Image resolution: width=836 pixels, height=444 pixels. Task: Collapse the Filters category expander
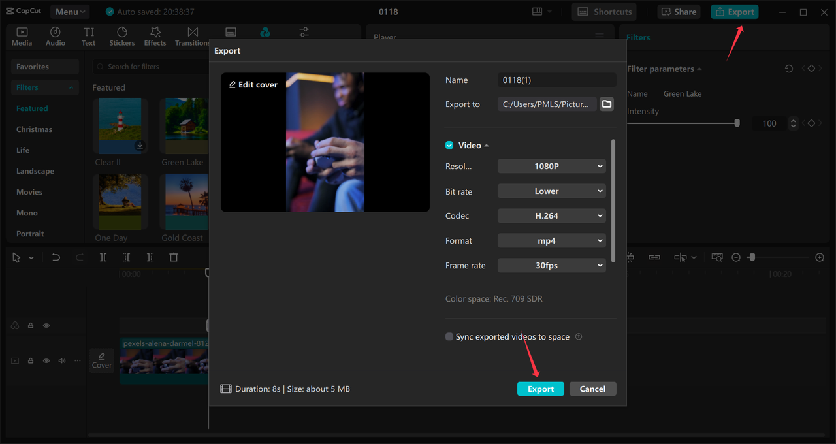coord(71,87)
